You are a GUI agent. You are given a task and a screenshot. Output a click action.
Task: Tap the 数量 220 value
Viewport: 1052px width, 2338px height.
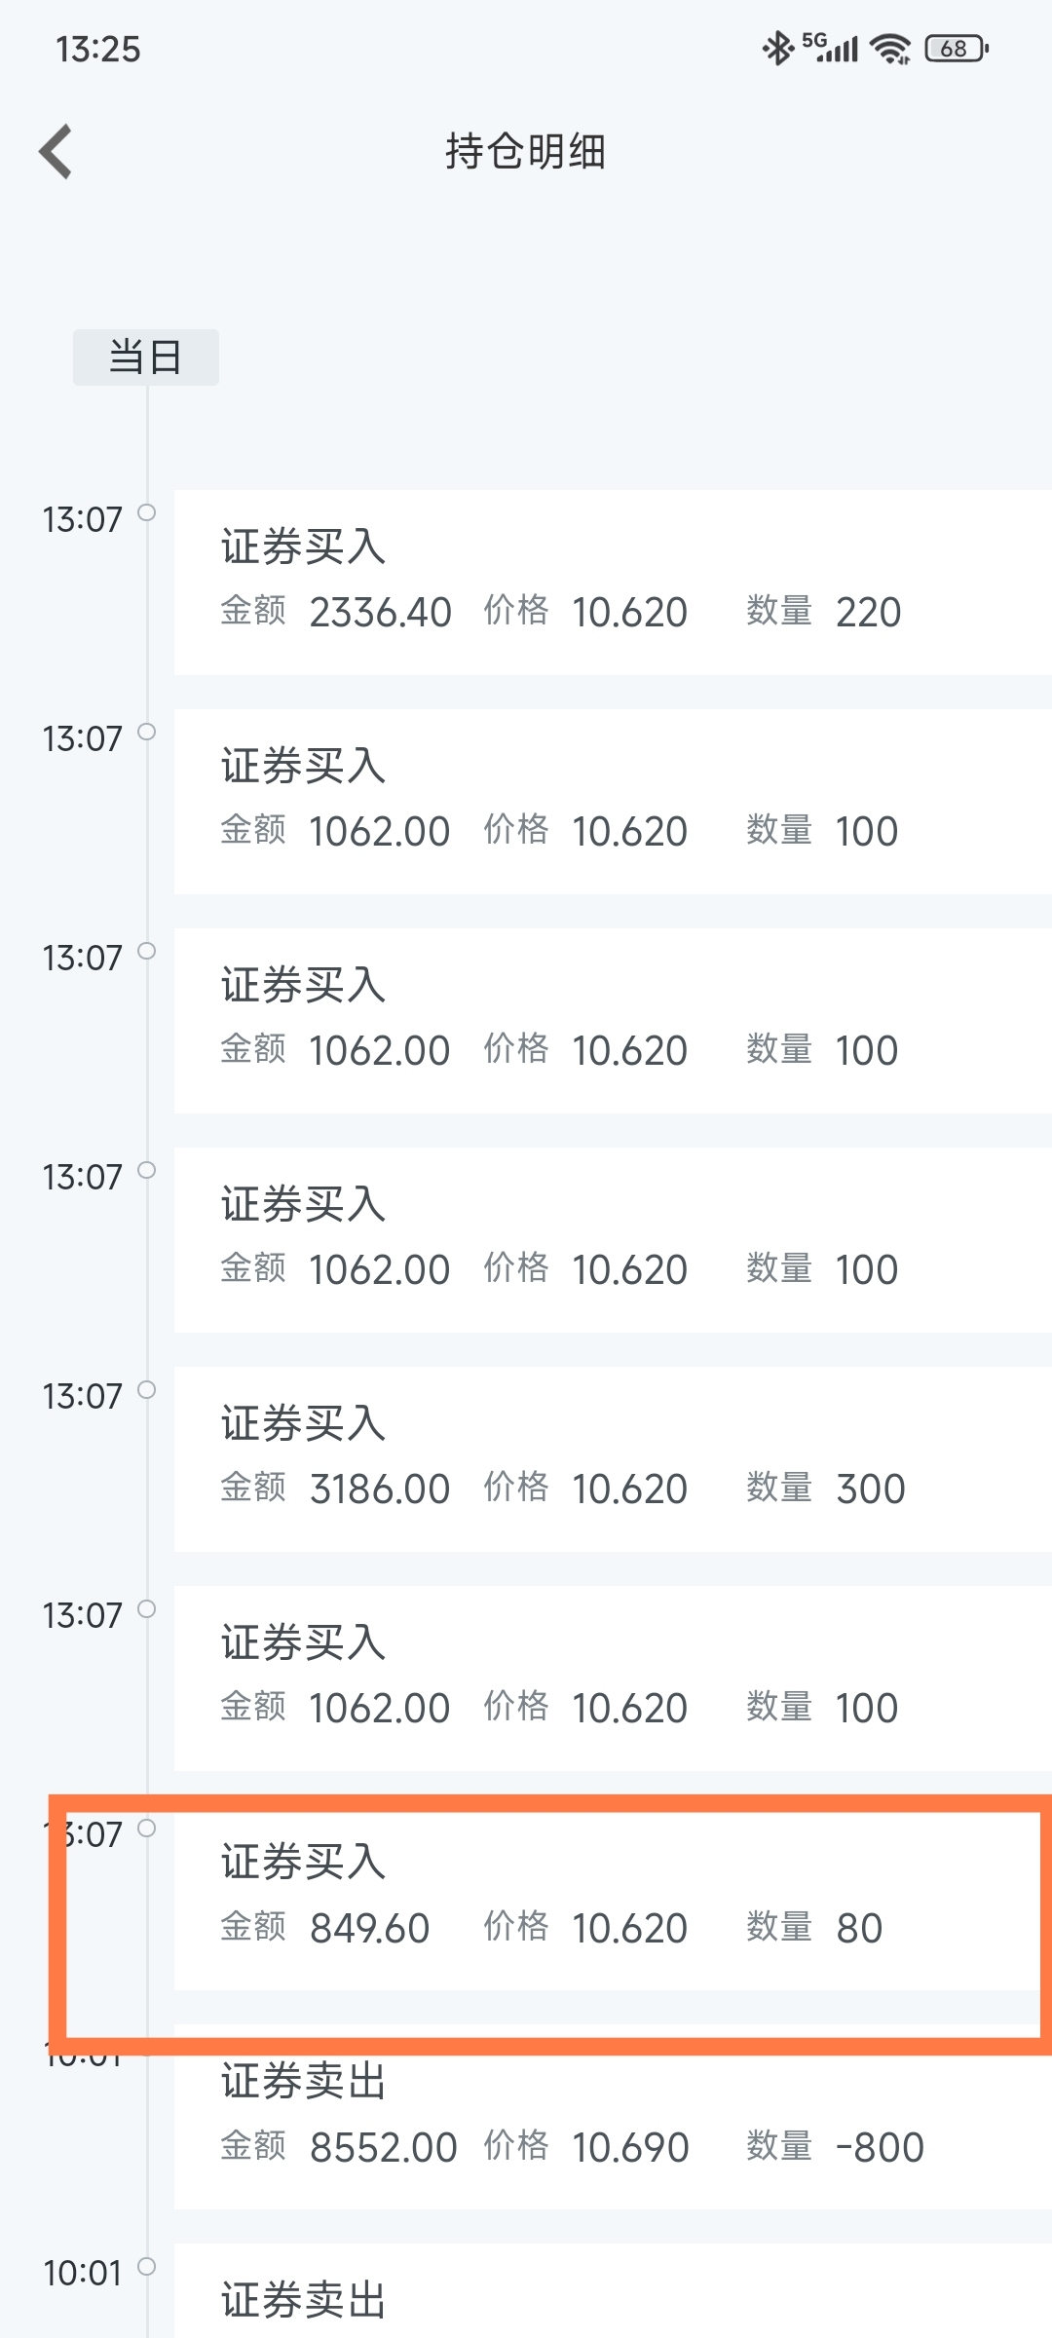[x=868, y=613]
